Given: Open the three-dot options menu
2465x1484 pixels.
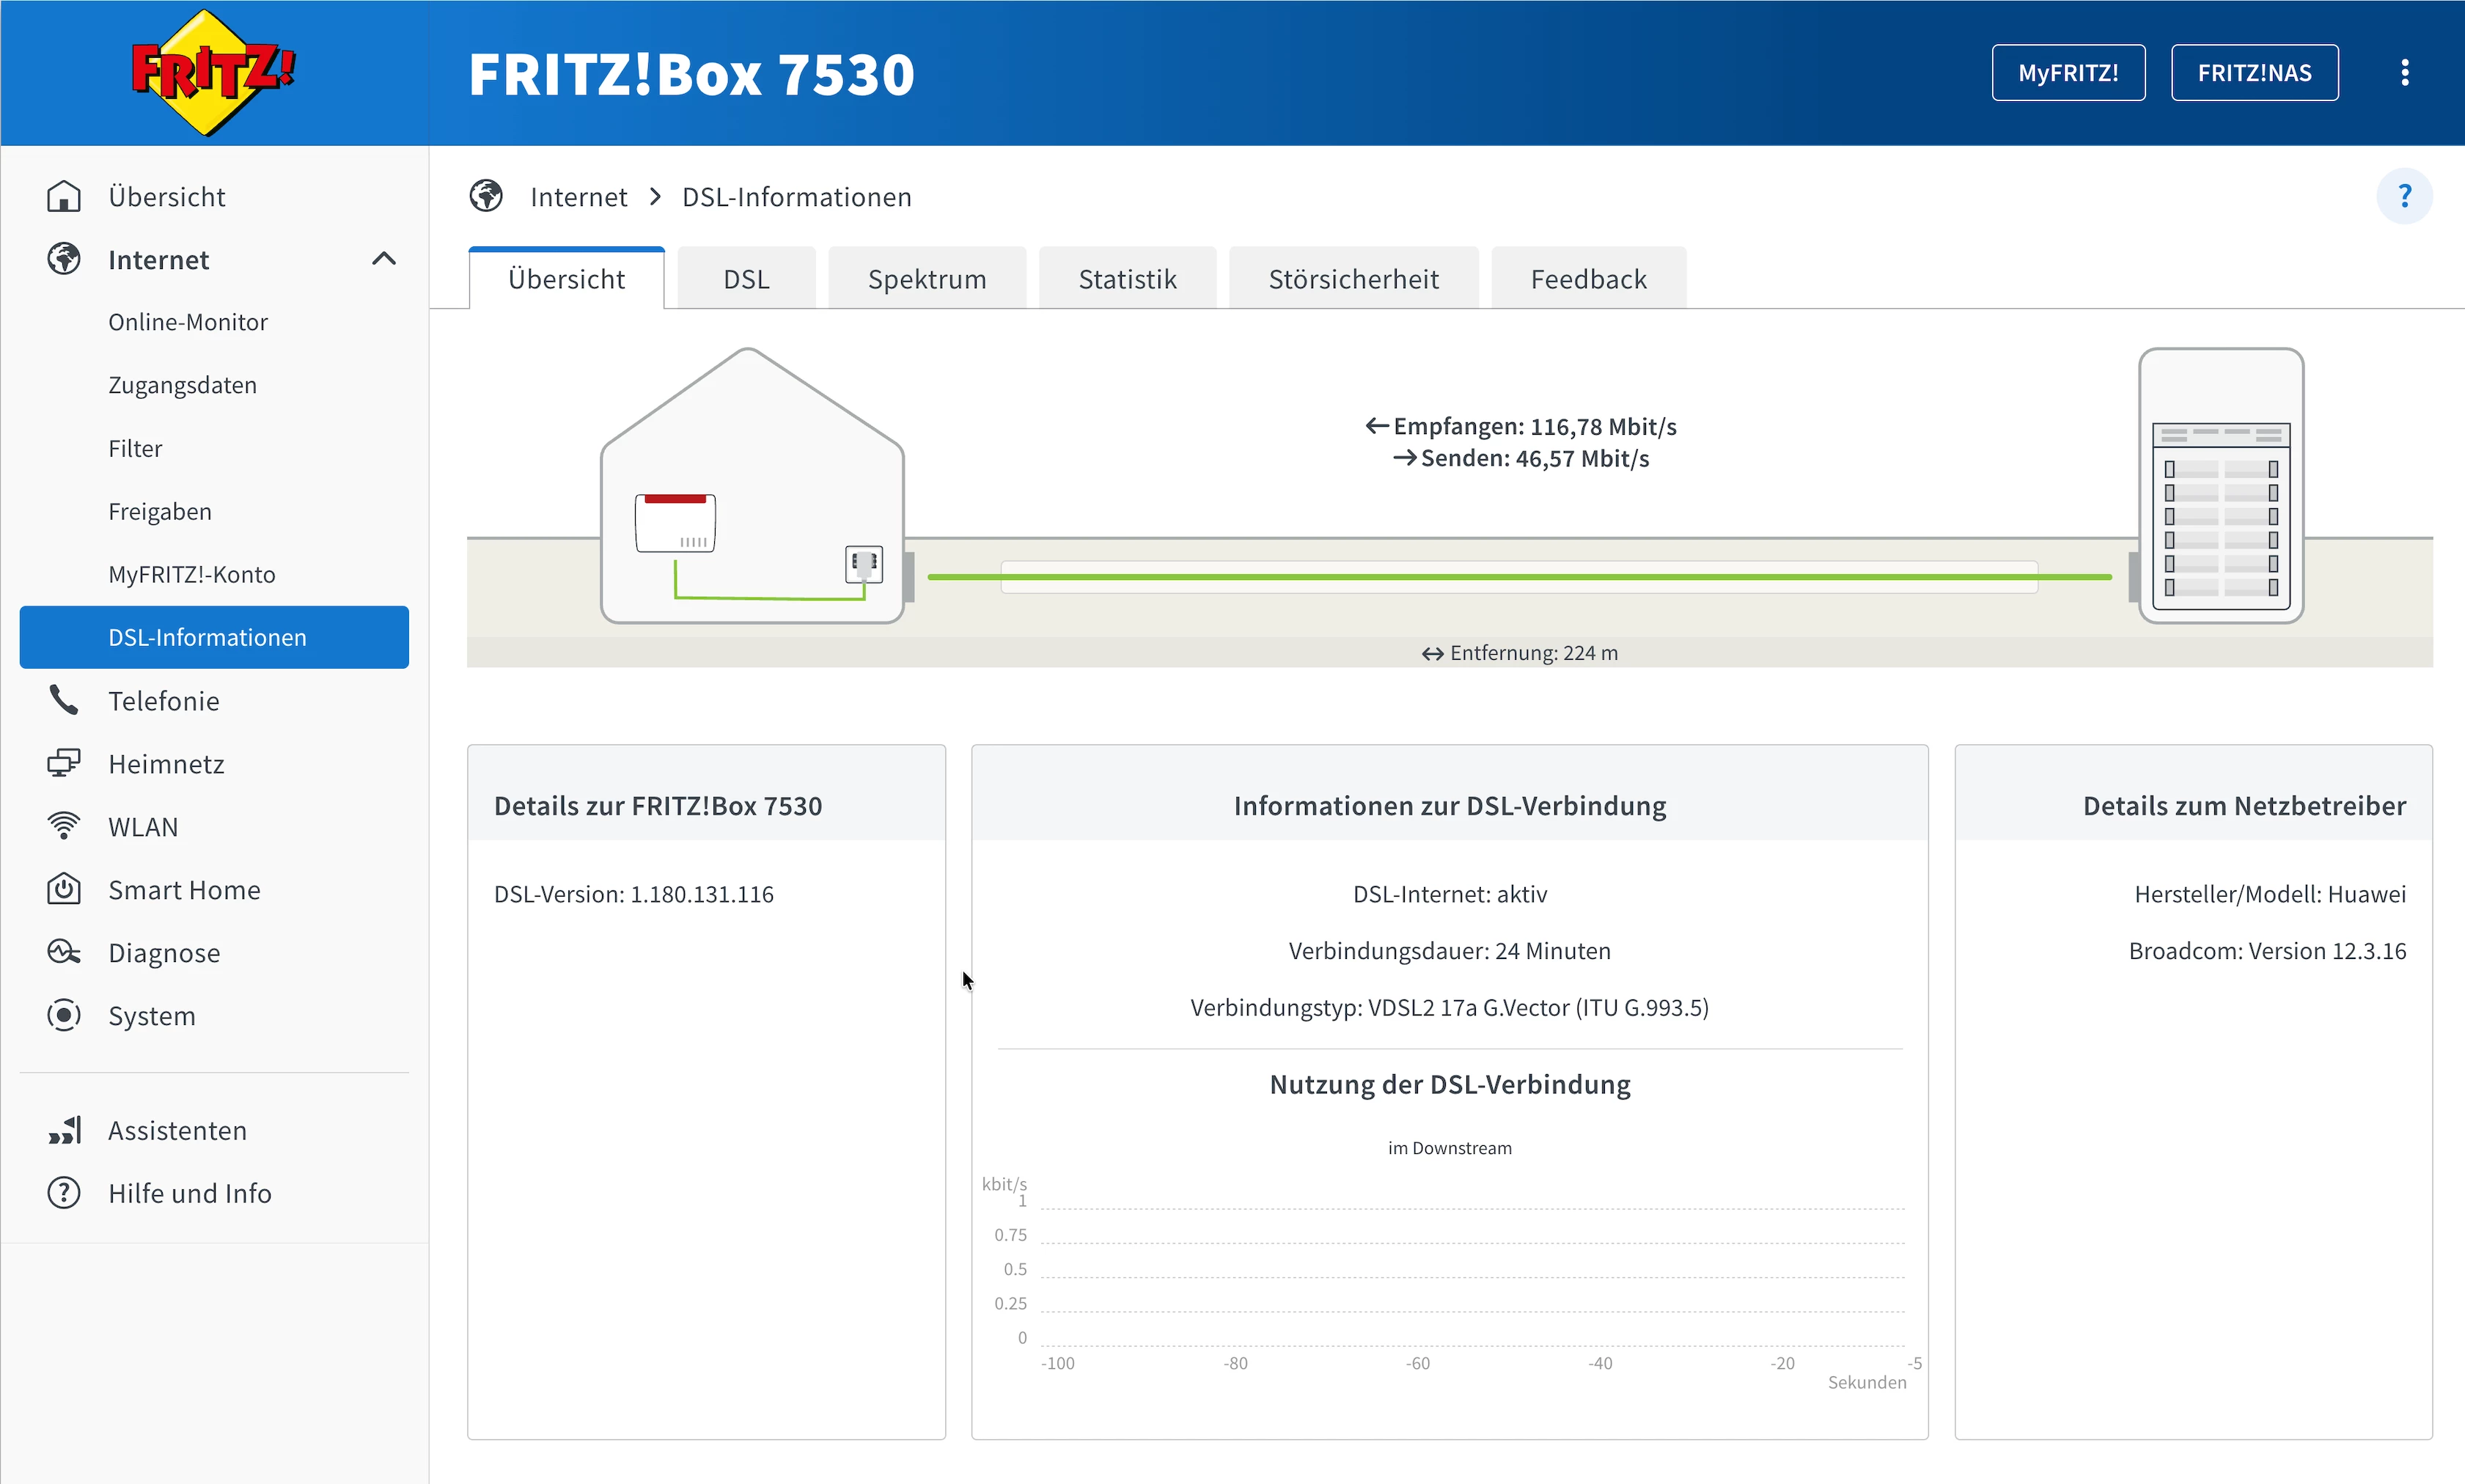Looking at the screenshot, I should [x=2405, y=72].
